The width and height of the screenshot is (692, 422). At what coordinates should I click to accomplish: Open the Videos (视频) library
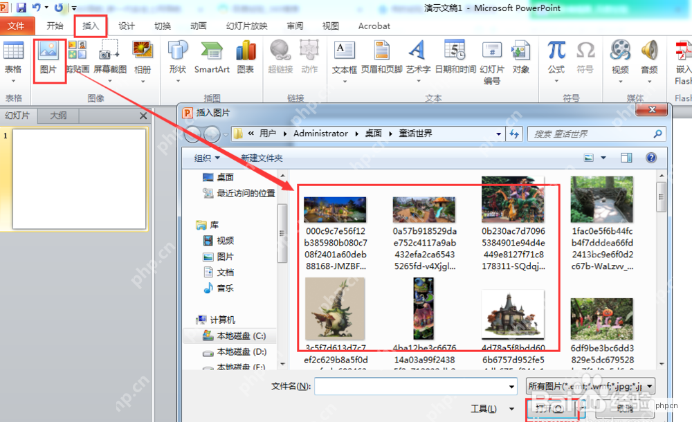coord(219,241)
